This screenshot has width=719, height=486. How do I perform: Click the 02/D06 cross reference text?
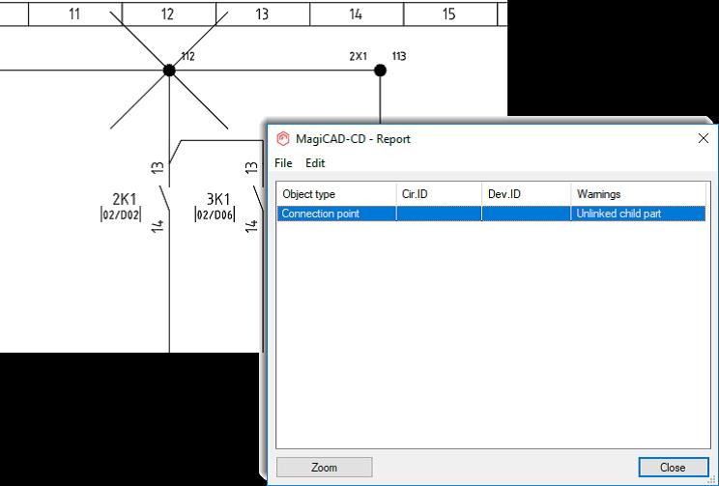point(215,214)
